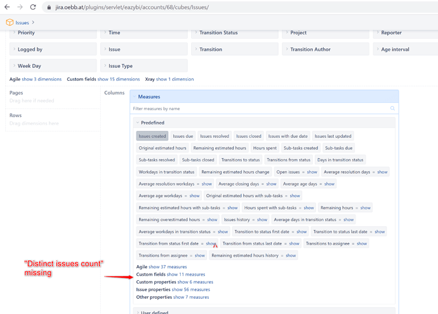This screenshot has width=438, height=314.
Task: Select the Hours spent measure
Action: (x=265, y=148)
